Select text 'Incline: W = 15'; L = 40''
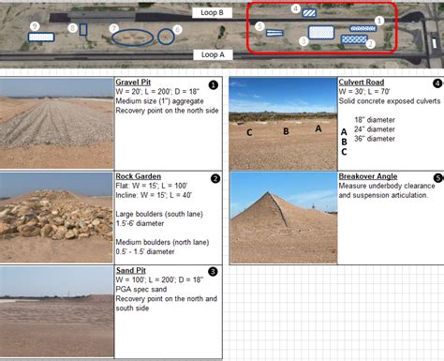Viewport: 444px width, 361px height. (154, 195)
